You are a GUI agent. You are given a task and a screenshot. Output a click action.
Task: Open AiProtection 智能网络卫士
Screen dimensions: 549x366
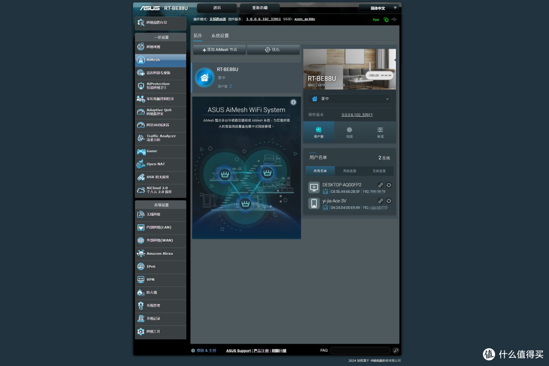[160, 86]
